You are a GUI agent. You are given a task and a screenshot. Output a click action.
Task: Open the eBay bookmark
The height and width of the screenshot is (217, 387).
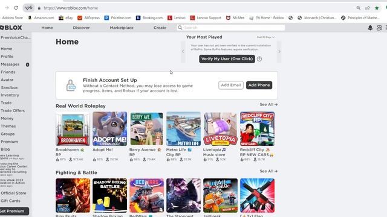point(66,17)
